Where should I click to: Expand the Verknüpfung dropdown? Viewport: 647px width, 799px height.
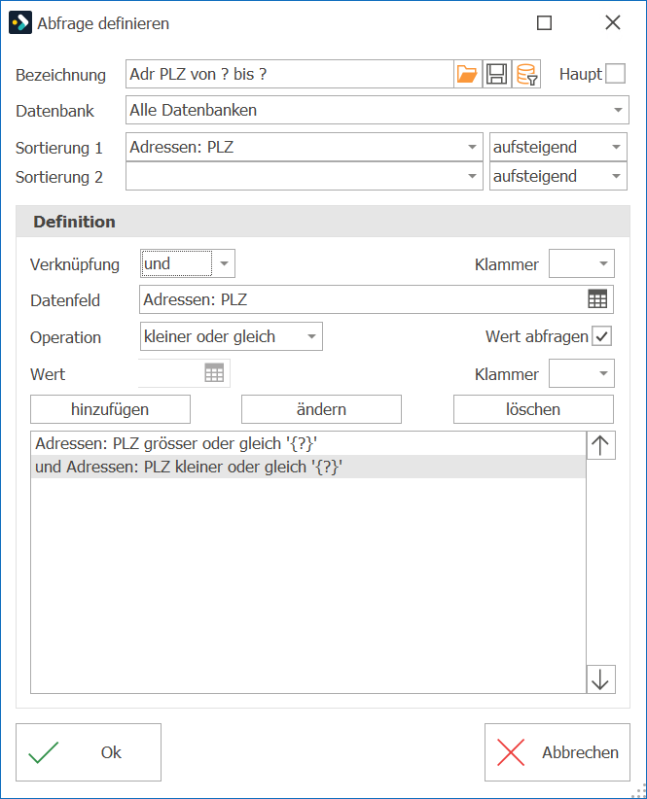tap(224, 263)
